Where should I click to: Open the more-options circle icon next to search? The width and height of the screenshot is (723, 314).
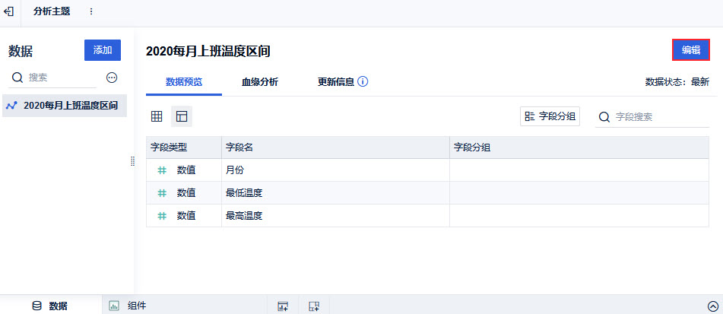[x=112, y=78]
